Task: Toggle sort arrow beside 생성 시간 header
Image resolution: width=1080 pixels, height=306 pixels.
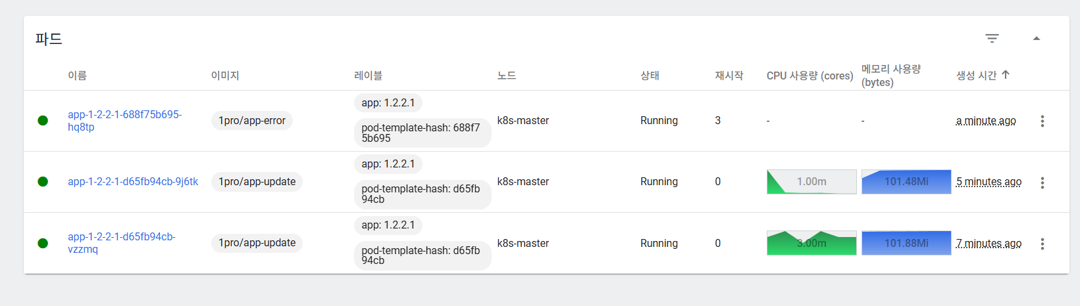Action: (x=1006, y=75)
